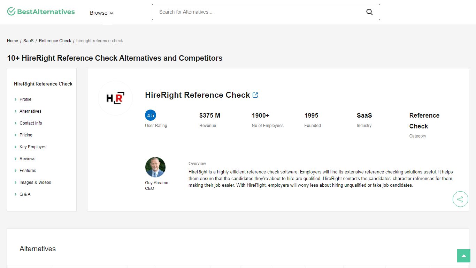The image size is (476, 268).
Task: Select Reviews in the sidebar
Action: [27, 159]
